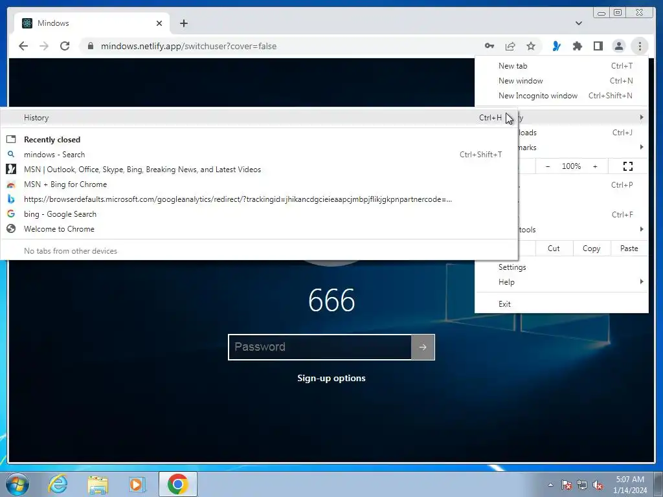
Task: Go back with the browser back arrow
Action: [x=23, y=46]
